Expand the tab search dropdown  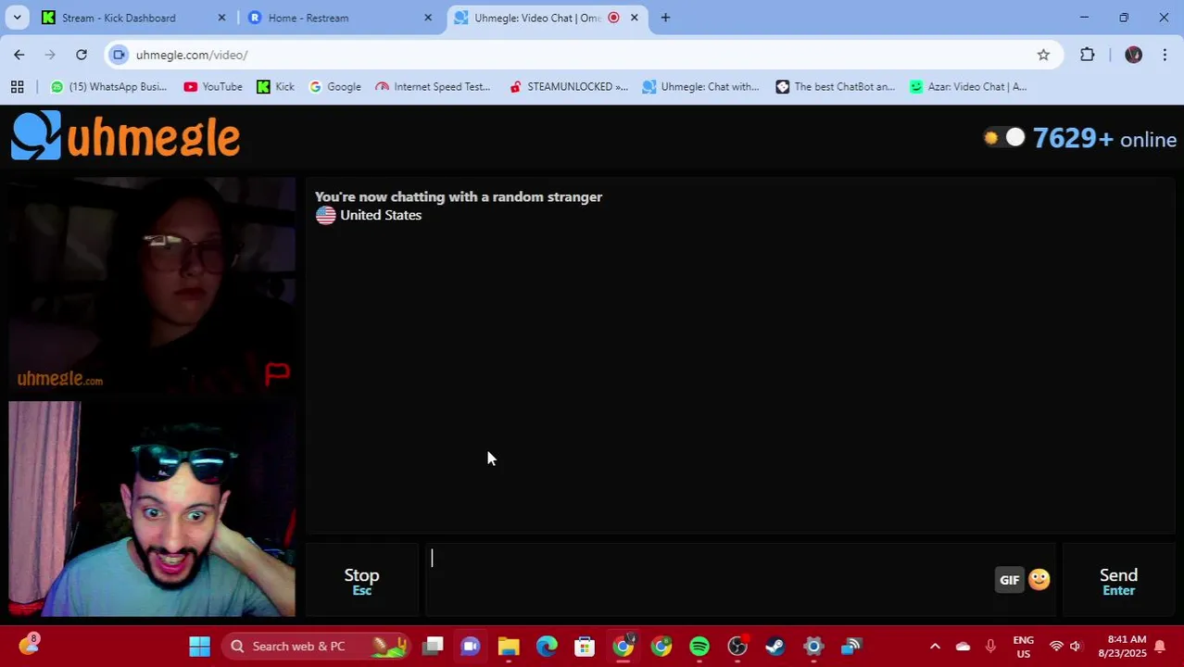point(17,18)
